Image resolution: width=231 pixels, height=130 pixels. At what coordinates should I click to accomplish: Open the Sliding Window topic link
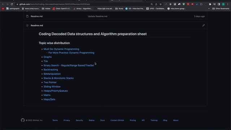[52, 87]
